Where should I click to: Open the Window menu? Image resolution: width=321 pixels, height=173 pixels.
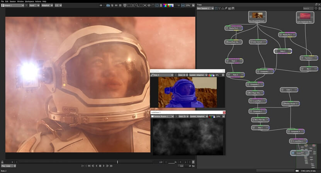point(20,1)
